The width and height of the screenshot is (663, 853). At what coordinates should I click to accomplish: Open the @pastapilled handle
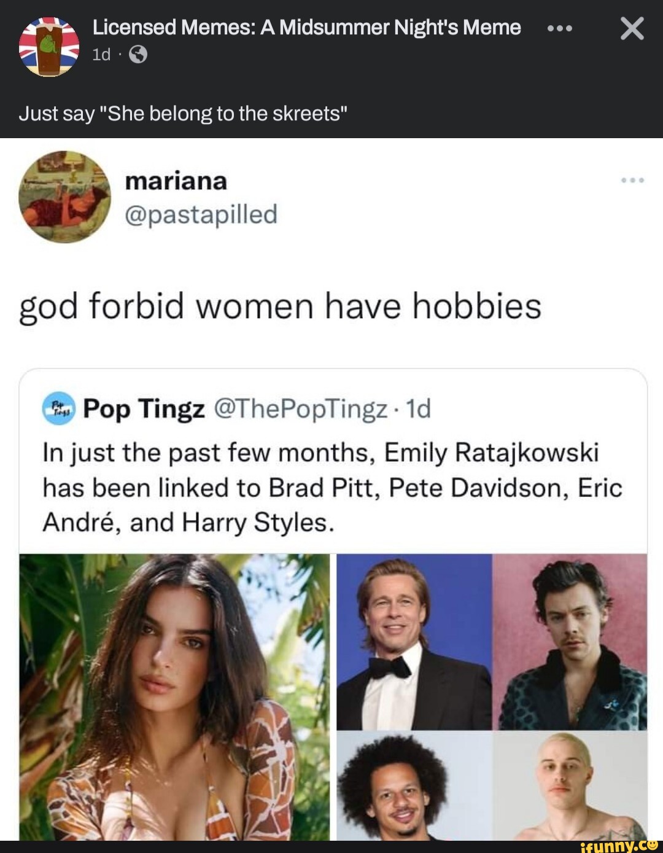tap(201, 214)
